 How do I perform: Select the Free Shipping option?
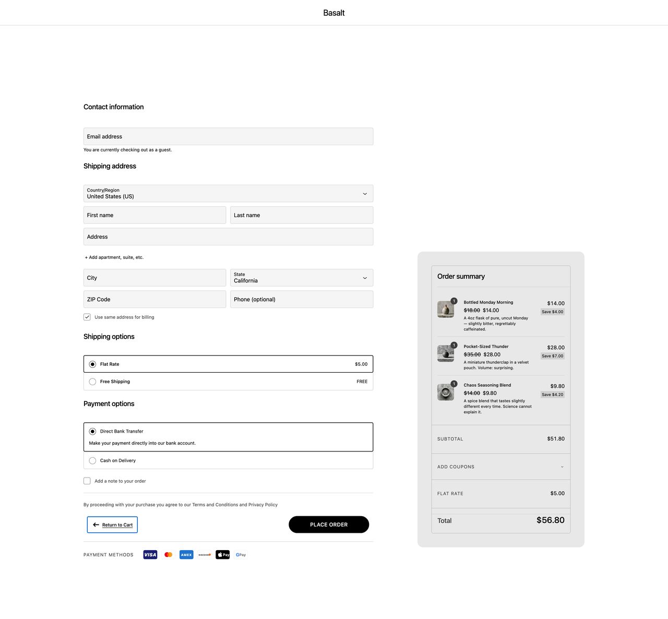(x=93, y=382)
